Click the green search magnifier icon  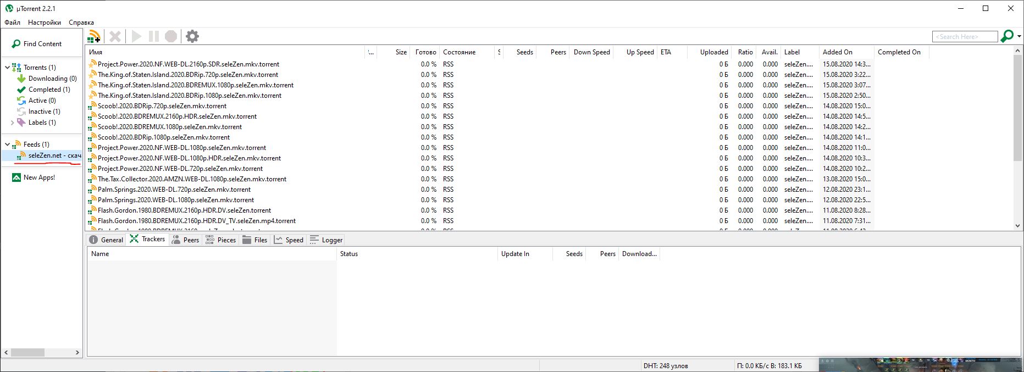tap(1007, 36)
